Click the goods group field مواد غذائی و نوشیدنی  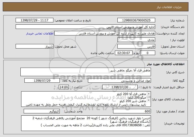point(119,81)
